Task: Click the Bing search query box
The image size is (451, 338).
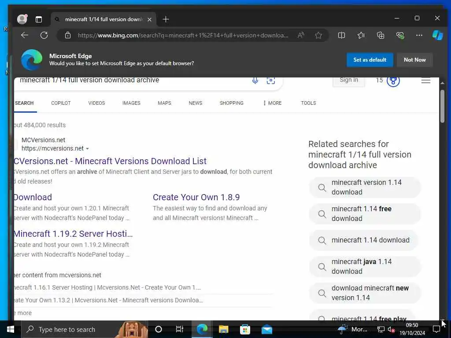Action: point(132,81)
